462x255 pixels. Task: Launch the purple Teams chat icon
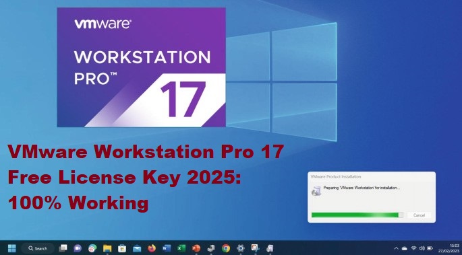click(78, 248)
